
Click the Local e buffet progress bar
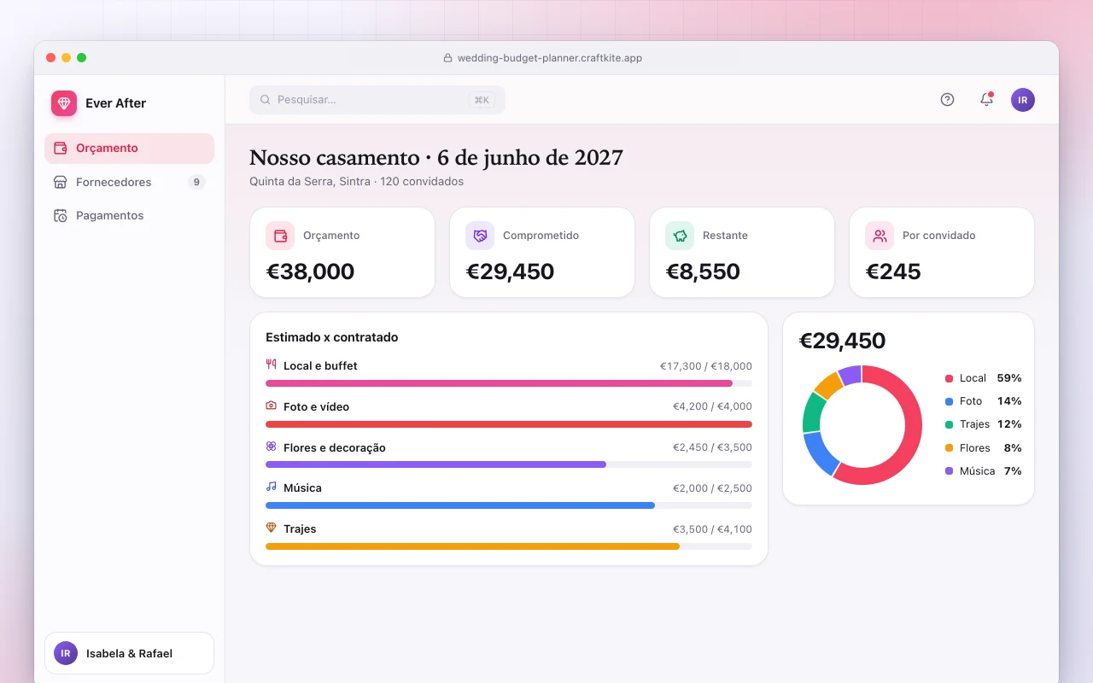(509, 383)
